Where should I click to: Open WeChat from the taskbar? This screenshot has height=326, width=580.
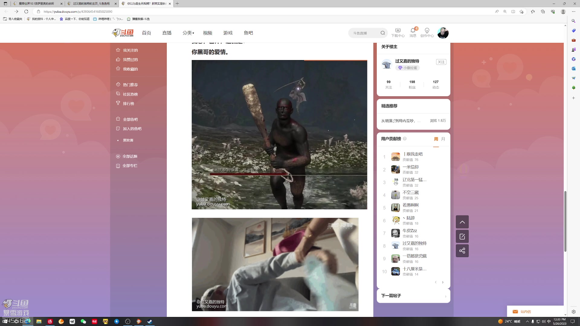83,321
